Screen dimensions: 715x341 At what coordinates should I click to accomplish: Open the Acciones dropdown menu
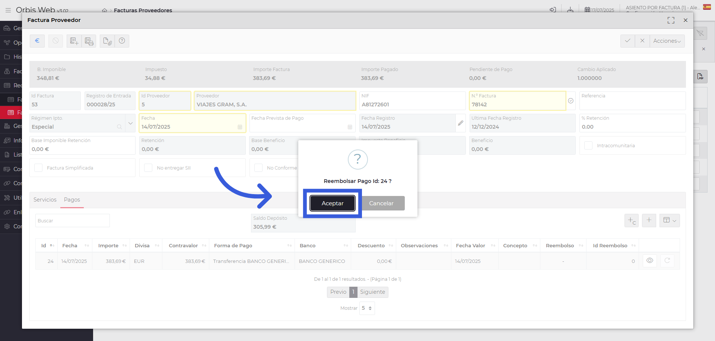[667, 41]
